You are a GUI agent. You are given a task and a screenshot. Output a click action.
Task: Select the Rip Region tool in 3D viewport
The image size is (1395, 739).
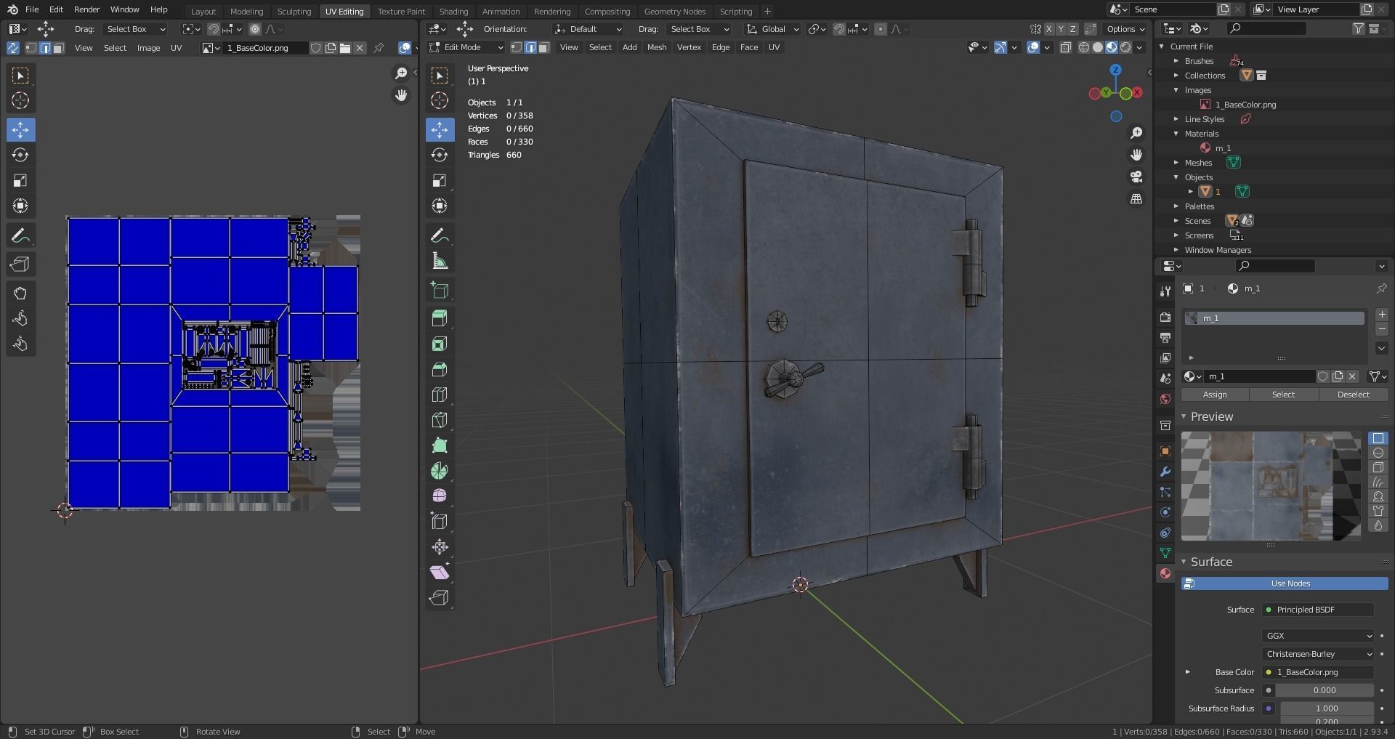pyautogui.click(x=440, y=597)
